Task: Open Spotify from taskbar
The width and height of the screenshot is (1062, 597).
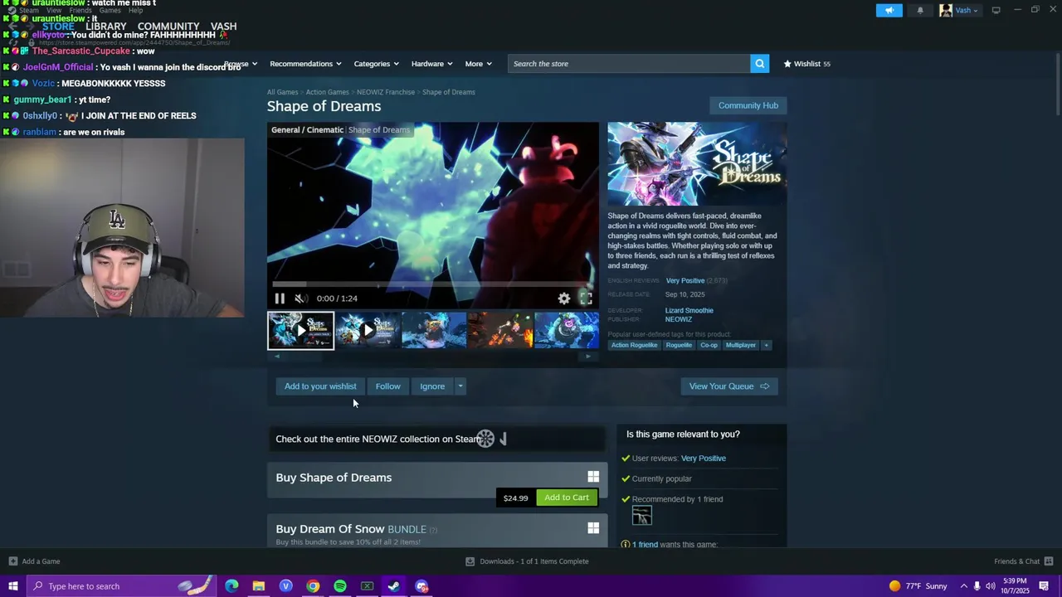Action: 340,586
